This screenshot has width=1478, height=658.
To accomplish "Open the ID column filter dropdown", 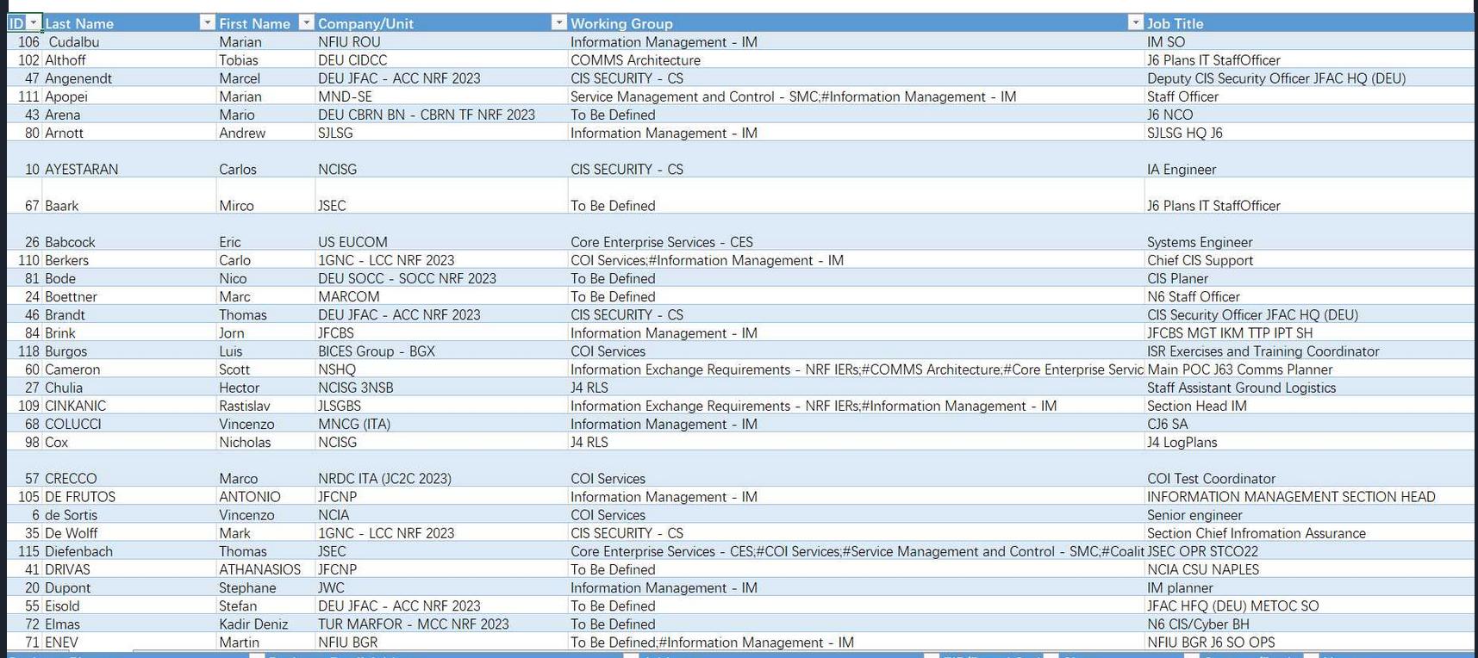I will pyautogui.click(x=34, y=23).
